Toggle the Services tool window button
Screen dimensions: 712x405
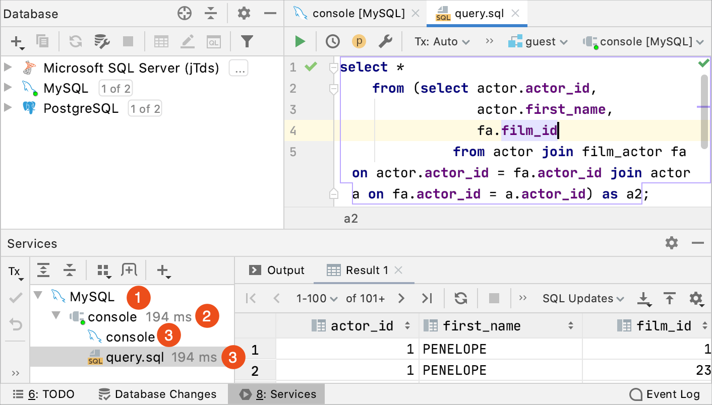point(277,394)
